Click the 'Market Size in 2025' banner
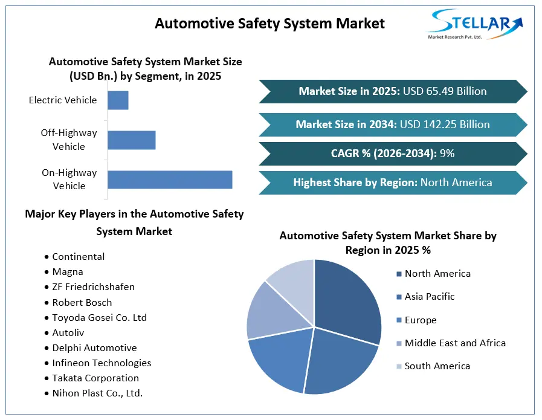The width and height of the screenshot is (542, 420). 393,91
